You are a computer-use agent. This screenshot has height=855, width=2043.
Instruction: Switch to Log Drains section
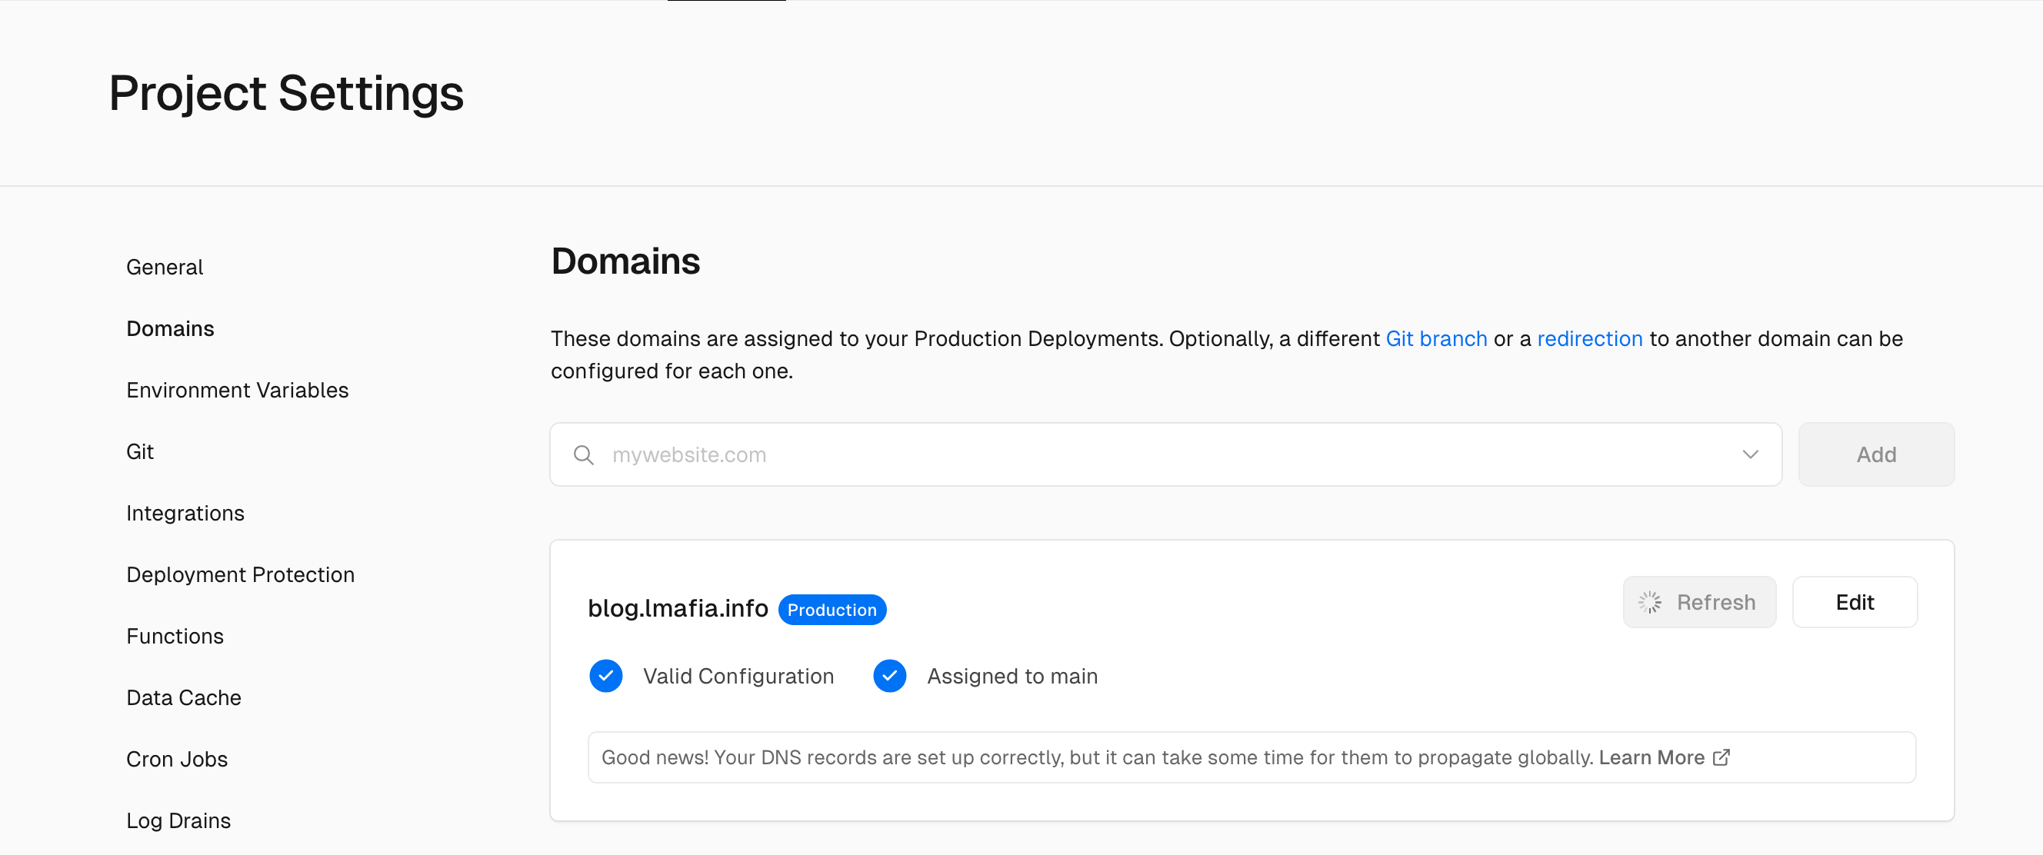178,820
